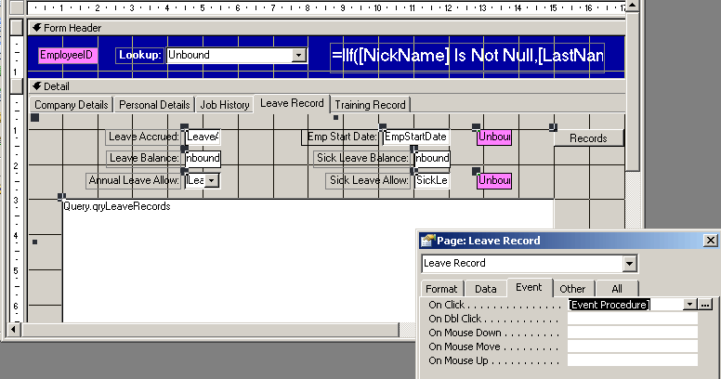Viewport: 721px width, 379px height.
Task: Switch to Format tab in property sheet
Action: click(441, 289)
